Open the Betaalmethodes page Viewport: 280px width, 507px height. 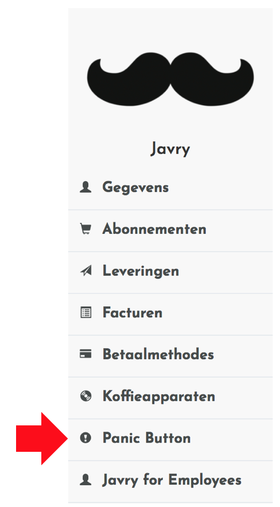coord(170,354)
